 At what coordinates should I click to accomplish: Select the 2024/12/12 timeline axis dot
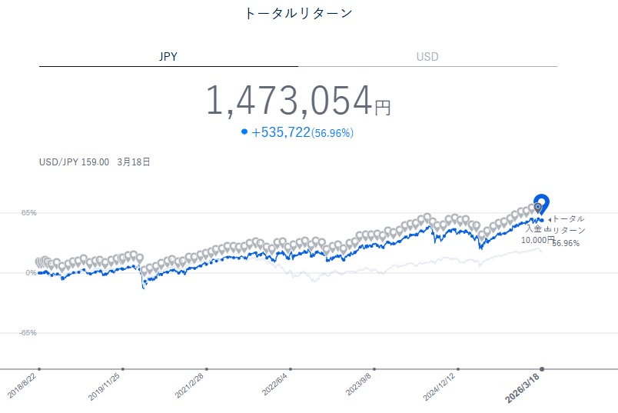click(458, 368)
